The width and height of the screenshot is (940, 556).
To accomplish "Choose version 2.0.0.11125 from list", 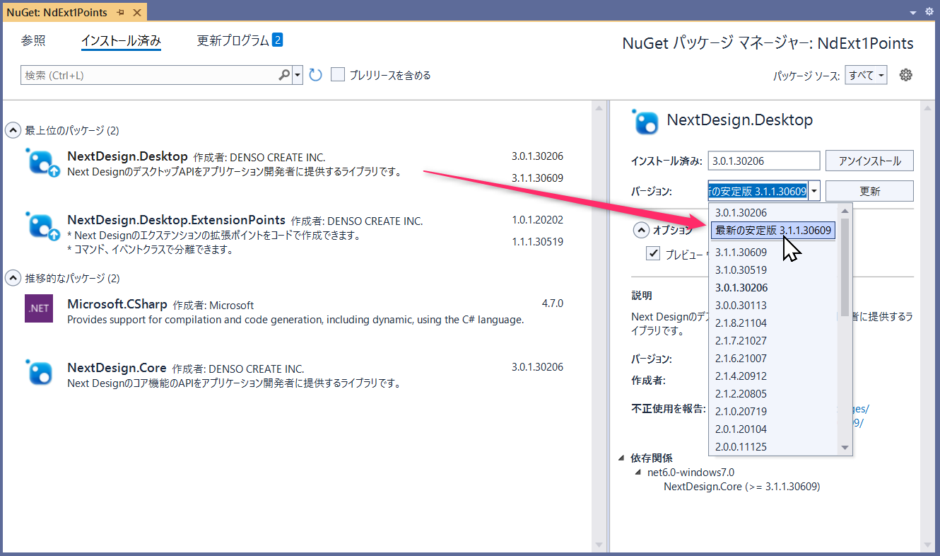I will pyautogui.click(x=741, y=446).
